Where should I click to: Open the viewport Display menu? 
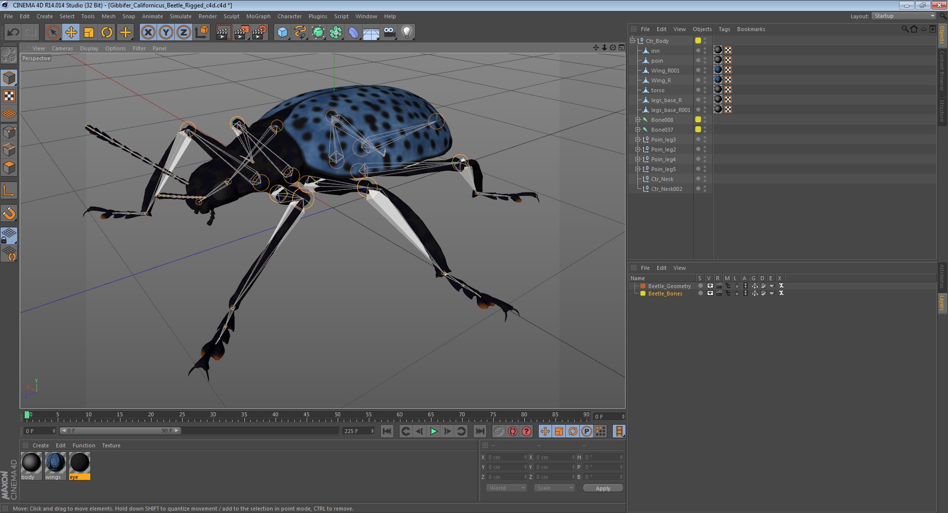pos(89,48)
